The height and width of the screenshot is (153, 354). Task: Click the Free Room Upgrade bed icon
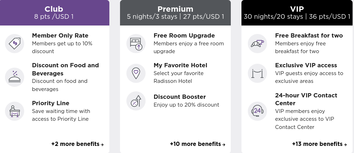tap(136, 44)
